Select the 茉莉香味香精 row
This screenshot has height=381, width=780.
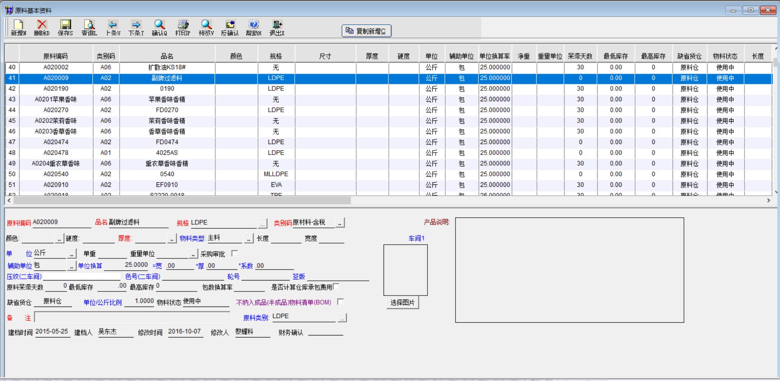[388, 120]
